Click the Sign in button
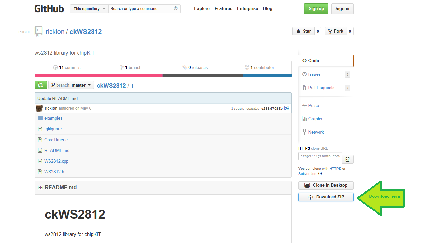This screenshot has width=439, height=243. (x=342, y=9)
